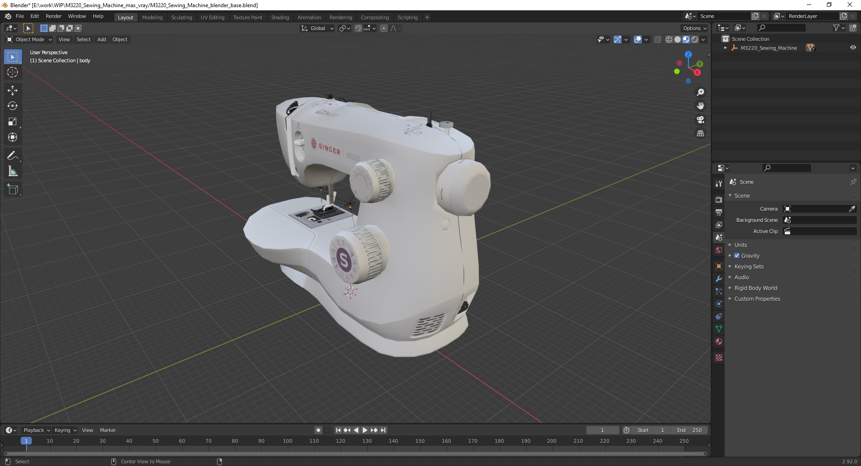Expand the Rigid Body World panel
The image size is (861, 466).
pos(756,288)
